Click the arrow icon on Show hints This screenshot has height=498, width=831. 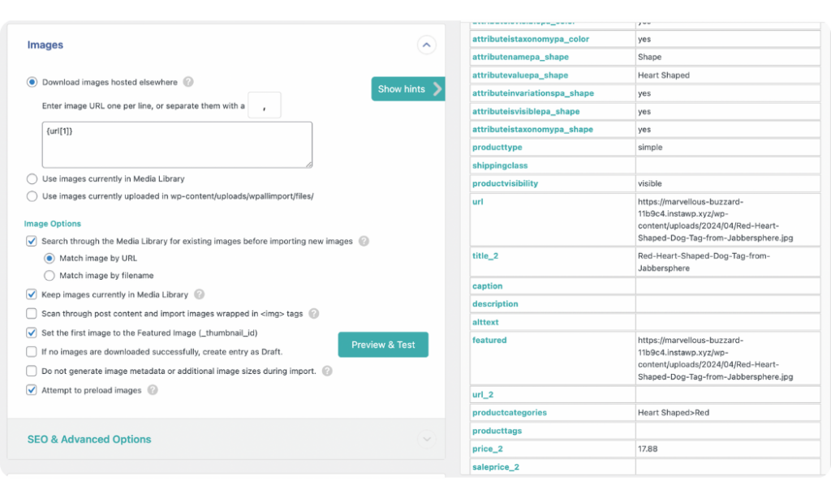click(436, 89)
